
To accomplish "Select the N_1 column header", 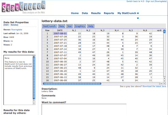I will (x=74, y=30).
